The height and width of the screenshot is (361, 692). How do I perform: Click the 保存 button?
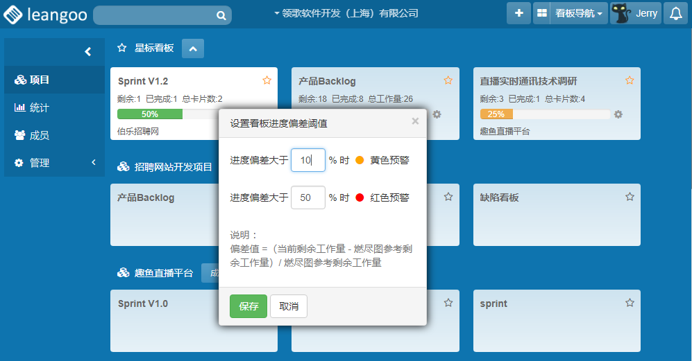tap(248, 306)
